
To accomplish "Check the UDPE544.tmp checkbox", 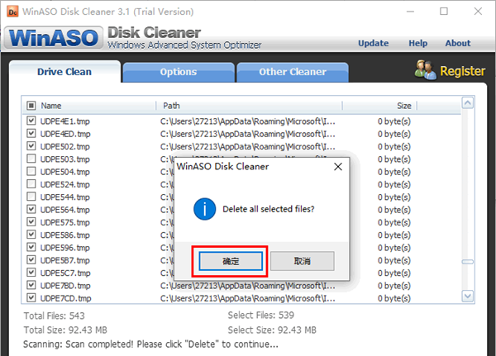I will coord(31,197).
